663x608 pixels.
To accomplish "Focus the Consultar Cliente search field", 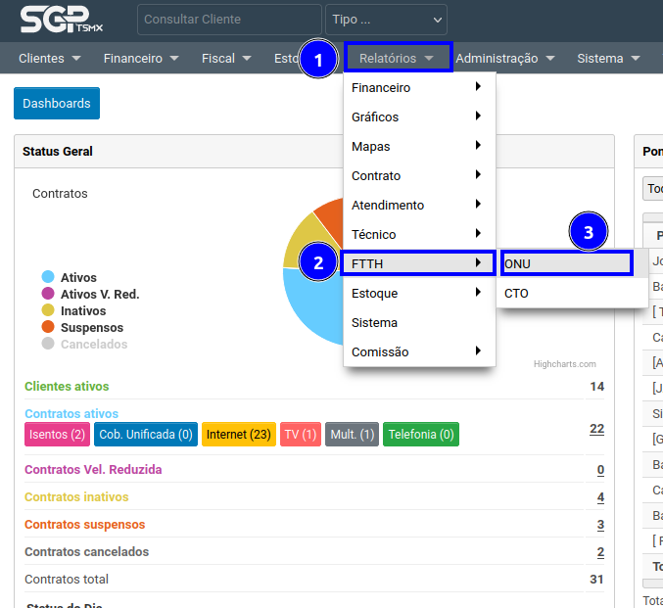I will point(229,20).
